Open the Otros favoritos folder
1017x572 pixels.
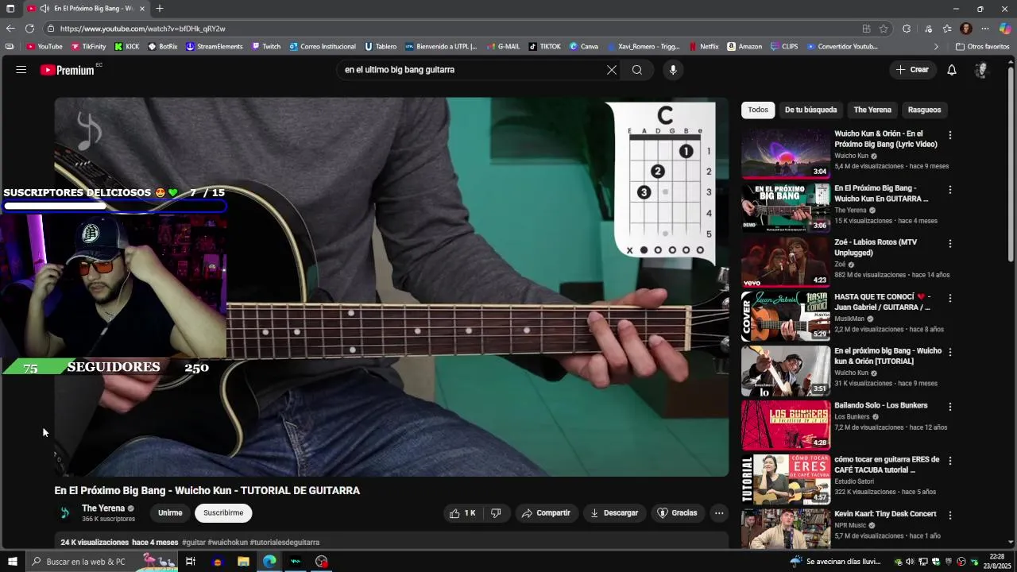pyautogui.click(x=982, y=46)
